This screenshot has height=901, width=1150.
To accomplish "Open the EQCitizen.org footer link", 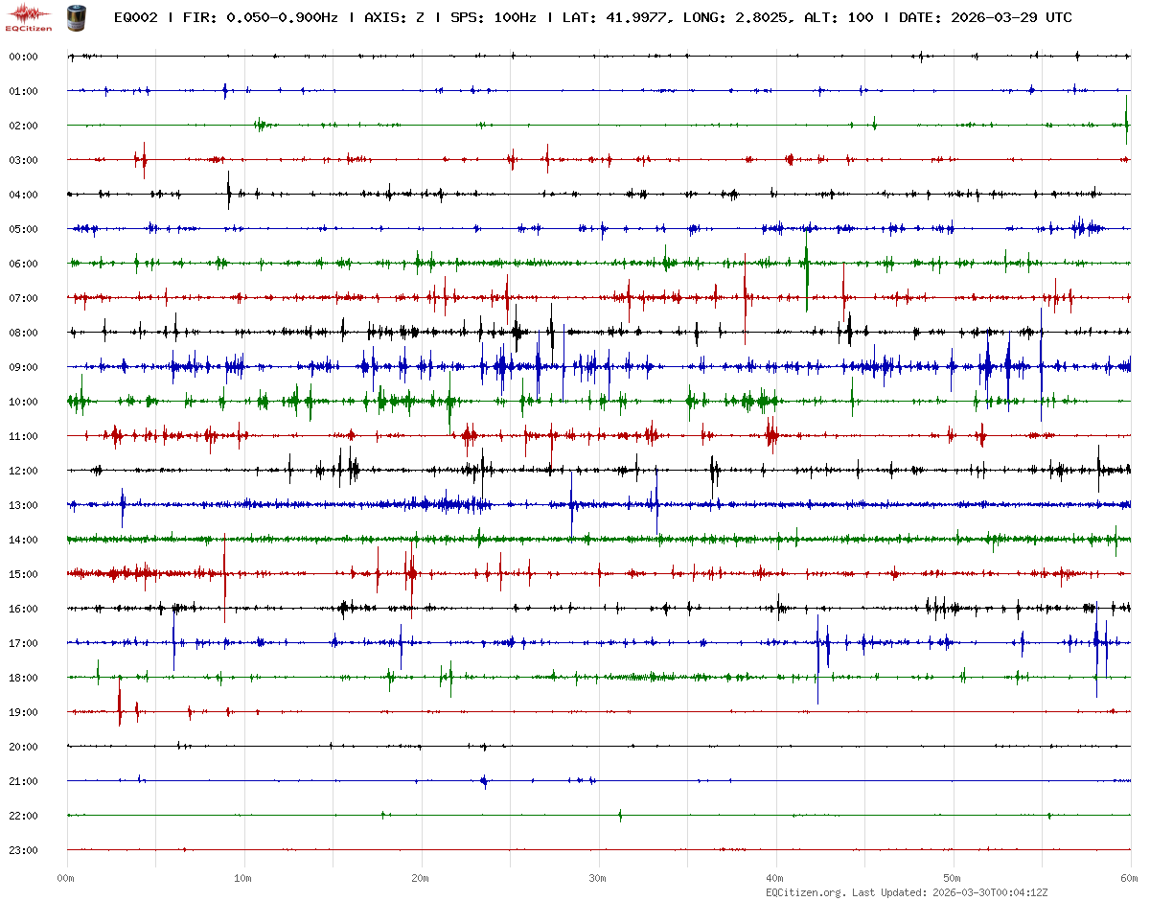I will pos(806,891).
